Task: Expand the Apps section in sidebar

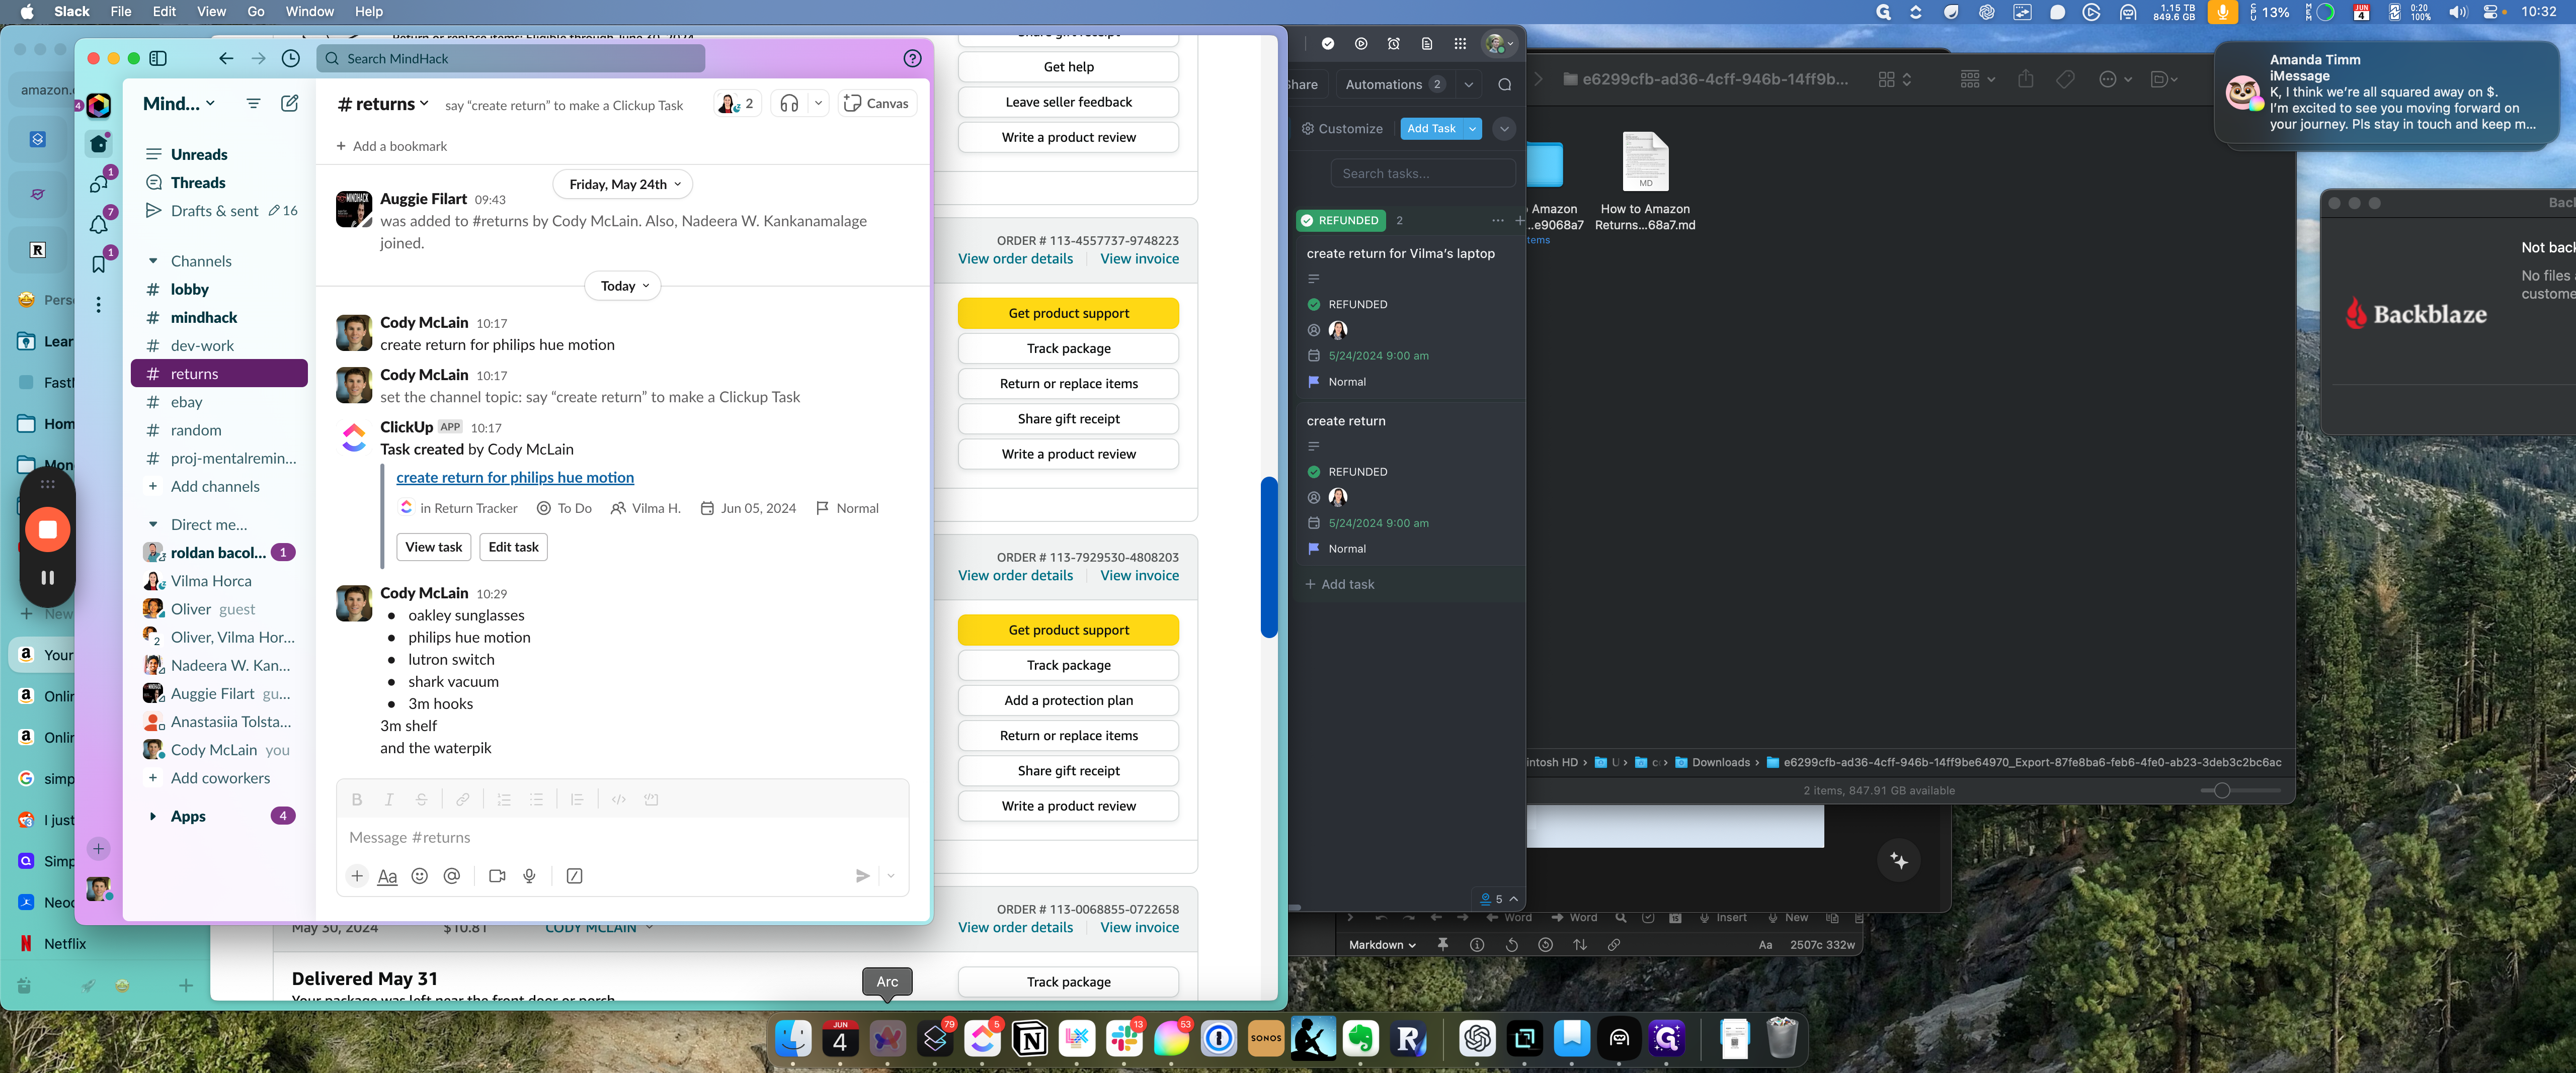Action: [153, 816]
